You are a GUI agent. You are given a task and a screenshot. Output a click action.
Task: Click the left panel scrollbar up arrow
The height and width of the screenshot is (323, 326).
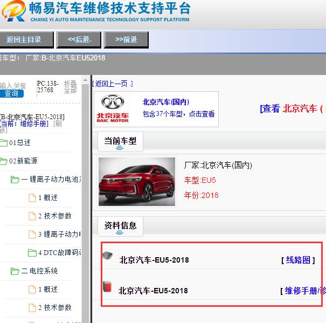tap(85, 80)
